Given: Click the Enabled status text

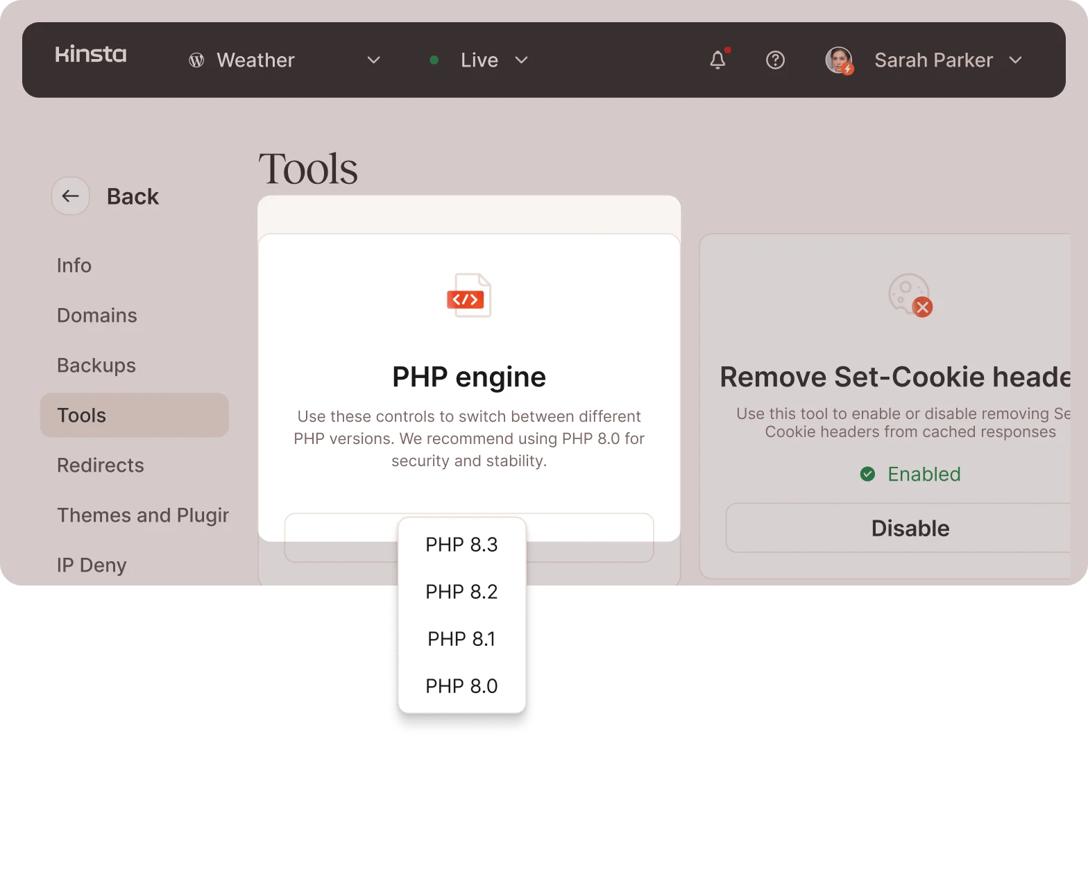Looking at the screenshot, I should click(x=924, y=475).
